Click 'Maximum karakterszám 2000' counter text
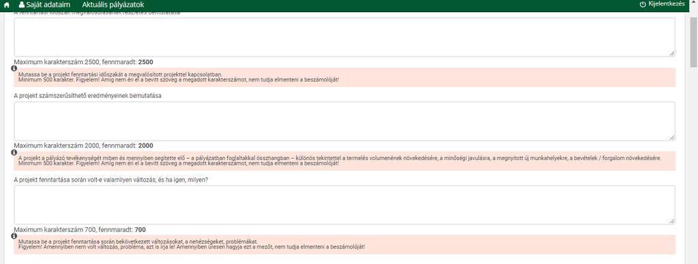The image size is (698, 264). click(x=83, y=146)
